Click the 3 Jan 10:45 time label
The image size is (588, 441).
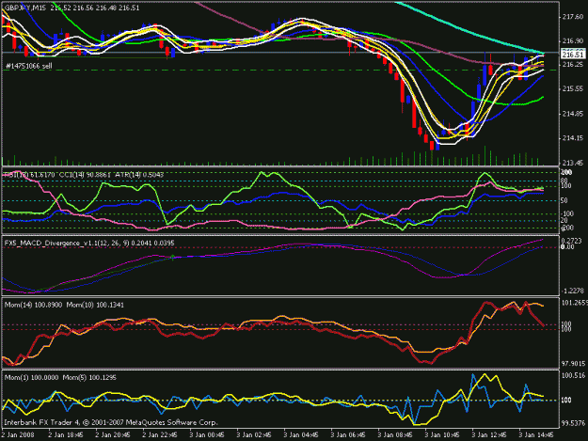coord(442,434)
